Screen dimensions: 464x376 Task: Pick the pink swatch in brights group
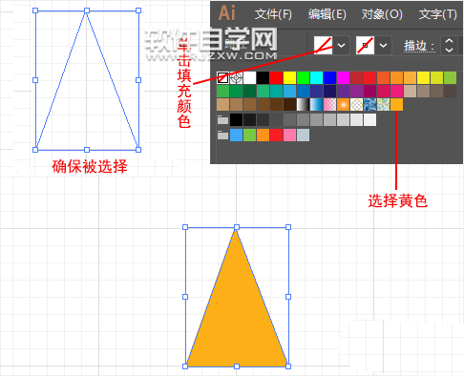[x=289, y=136]
